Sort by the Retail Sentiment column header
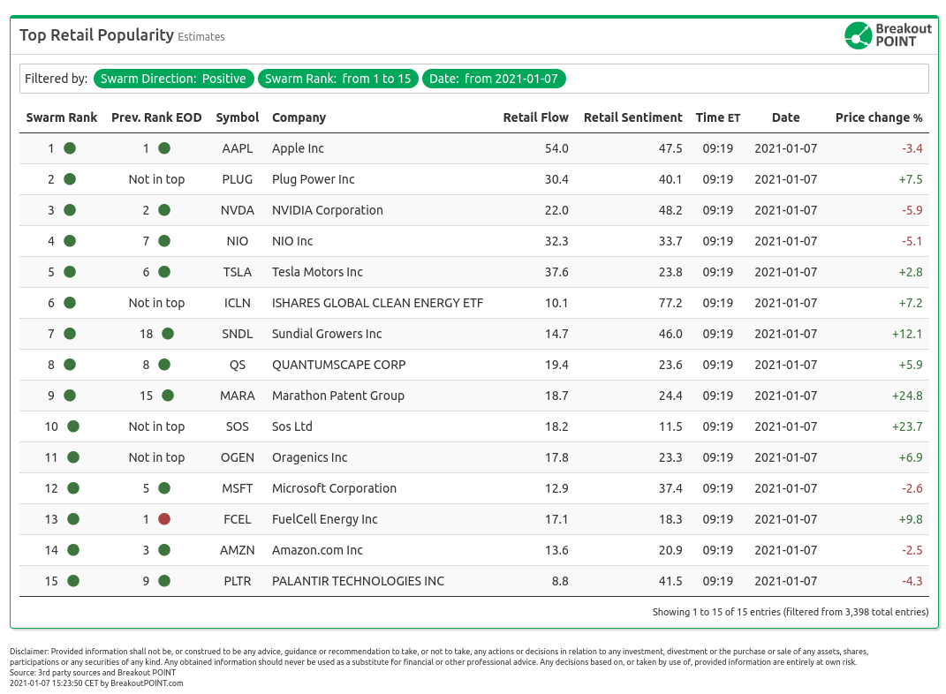The height and width of the screenshot is (694, 946). tap(632, 117)
